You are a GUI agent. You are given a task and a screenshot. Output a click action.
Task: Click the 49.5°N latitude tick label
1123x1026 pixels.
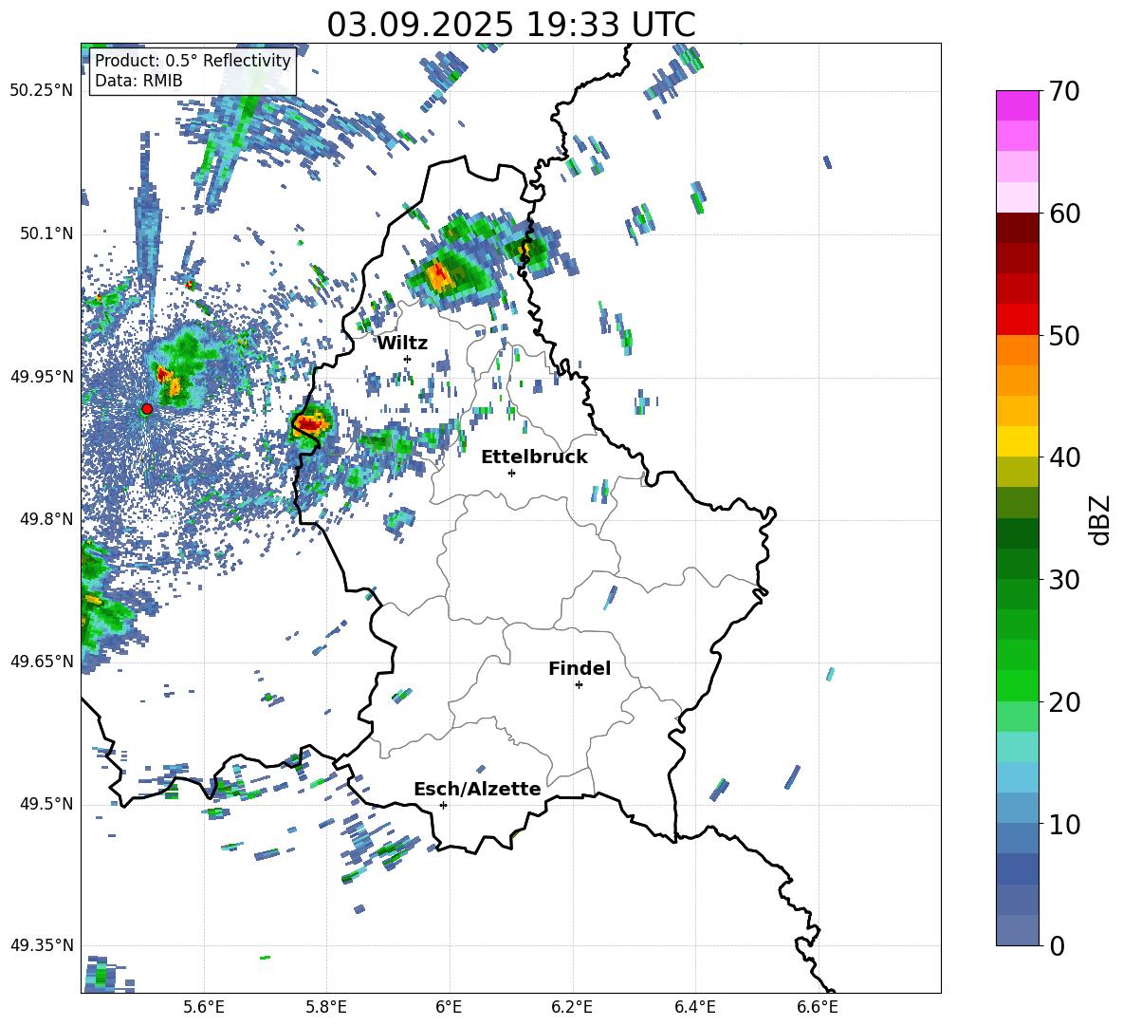46,804
